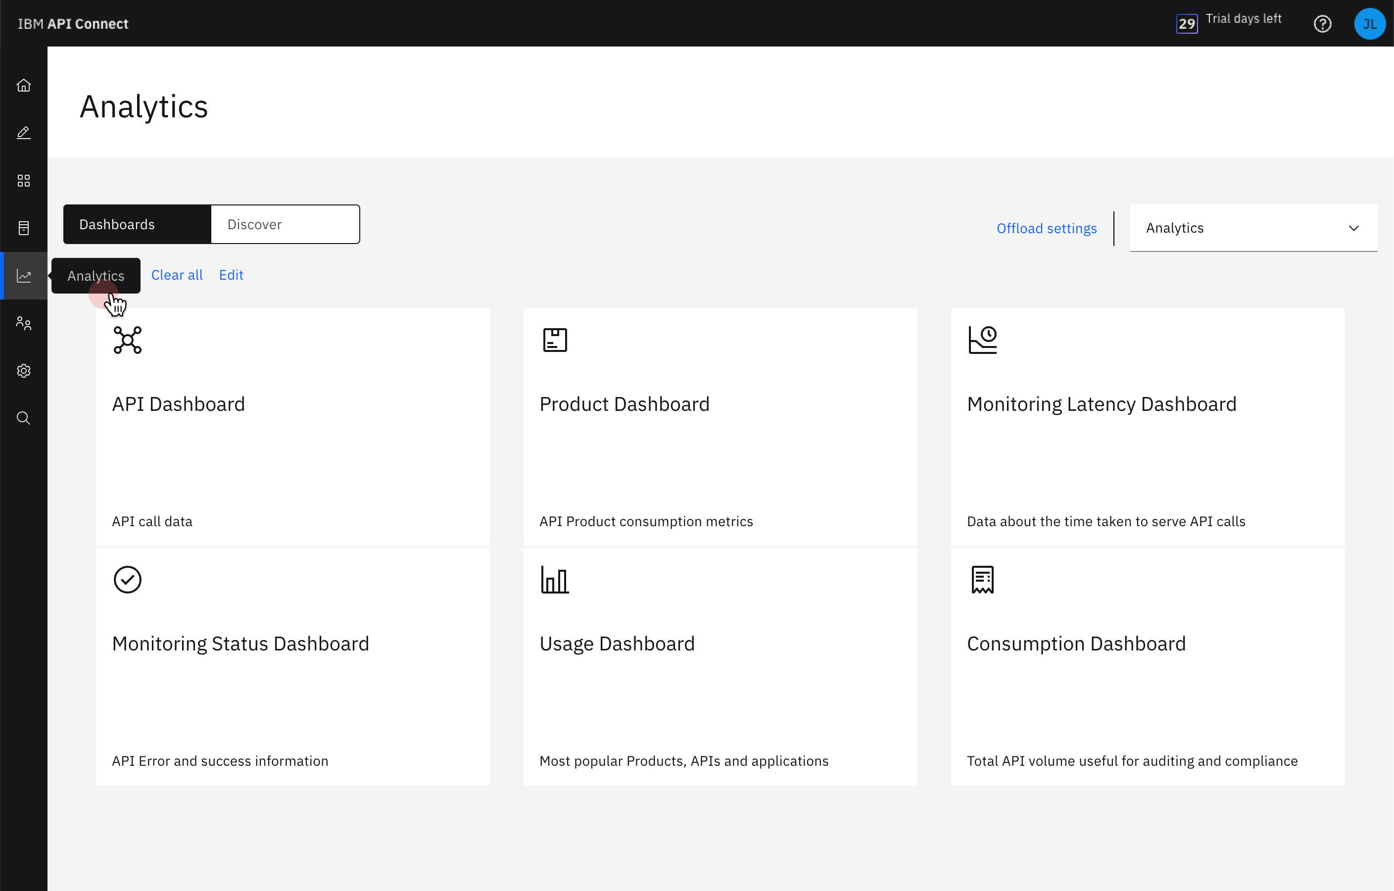Open the Monitoring Latency Dashboard tile
This screenshot has width=1394, height=891.
click(x=1147, y=427)
